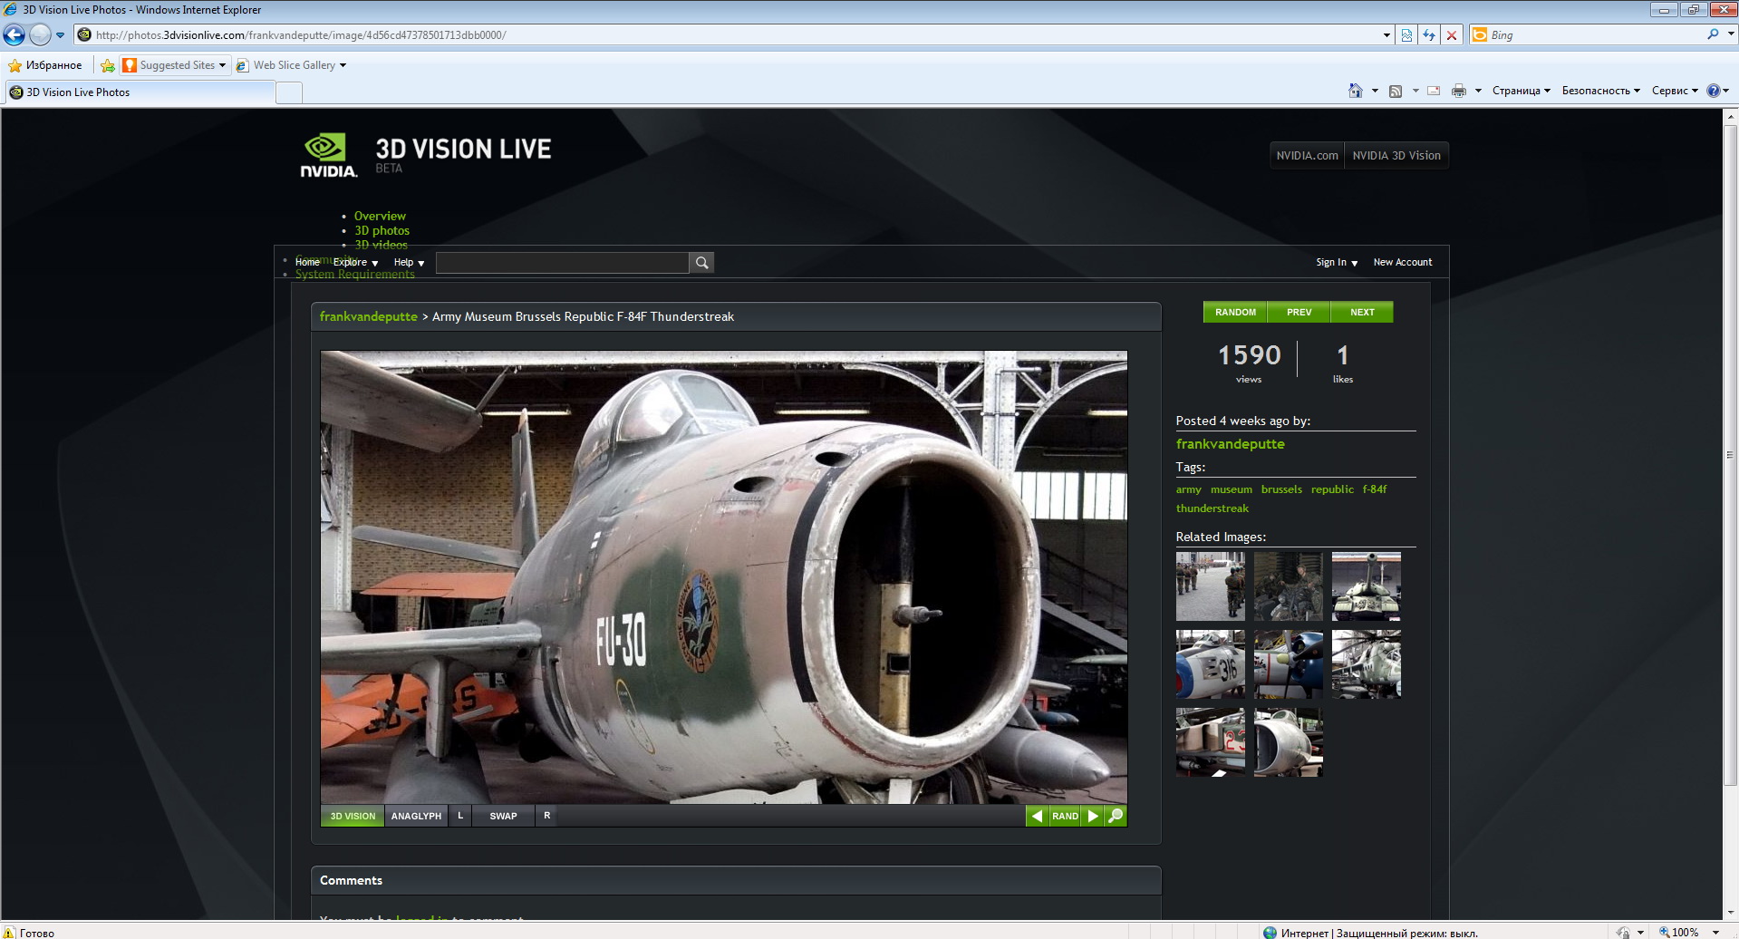Image resolution: width=1739 pixels, height=939 pixels.
Task: Click the NVIDIA logo
Action: coord(328,155)
